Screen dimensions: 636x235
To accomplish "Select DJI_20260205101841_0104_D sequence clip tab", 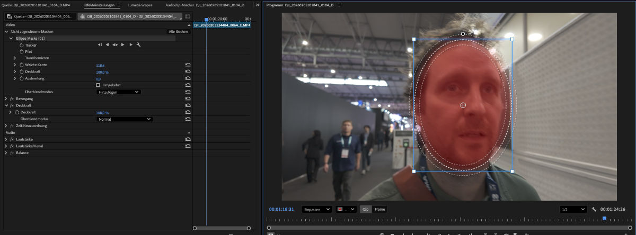I will pyautogui.click(x=130, y=16).
